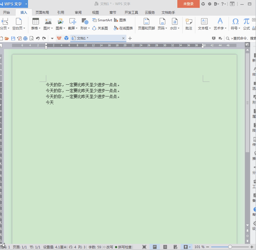The height and width of the screenshot is (250, 256).
Task: Expand quick access toolbar customize arrow
Action: 52,39
